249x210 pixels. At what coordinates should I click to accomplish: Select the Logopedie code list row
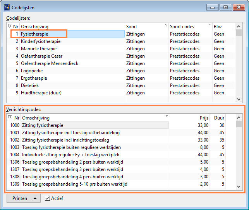tap(32, 71)
